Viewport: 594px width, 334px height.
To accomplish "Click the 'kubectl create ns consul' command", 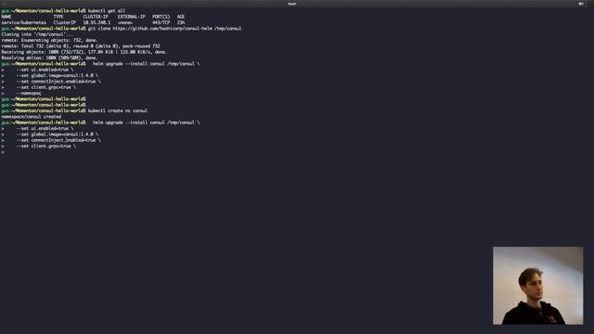I will (x=118, y=110).
